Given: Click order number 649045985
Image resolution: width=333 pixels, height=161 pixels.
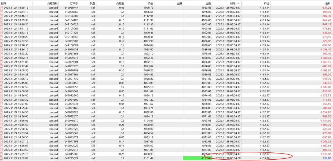Looking at the screenshot, I should click(71, 154).
